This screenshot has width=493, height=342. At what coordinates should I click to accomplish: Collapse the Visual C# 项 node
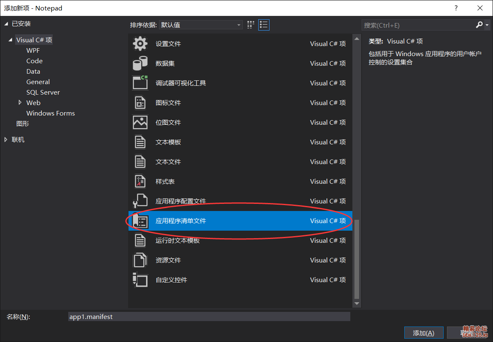point(10,40)
